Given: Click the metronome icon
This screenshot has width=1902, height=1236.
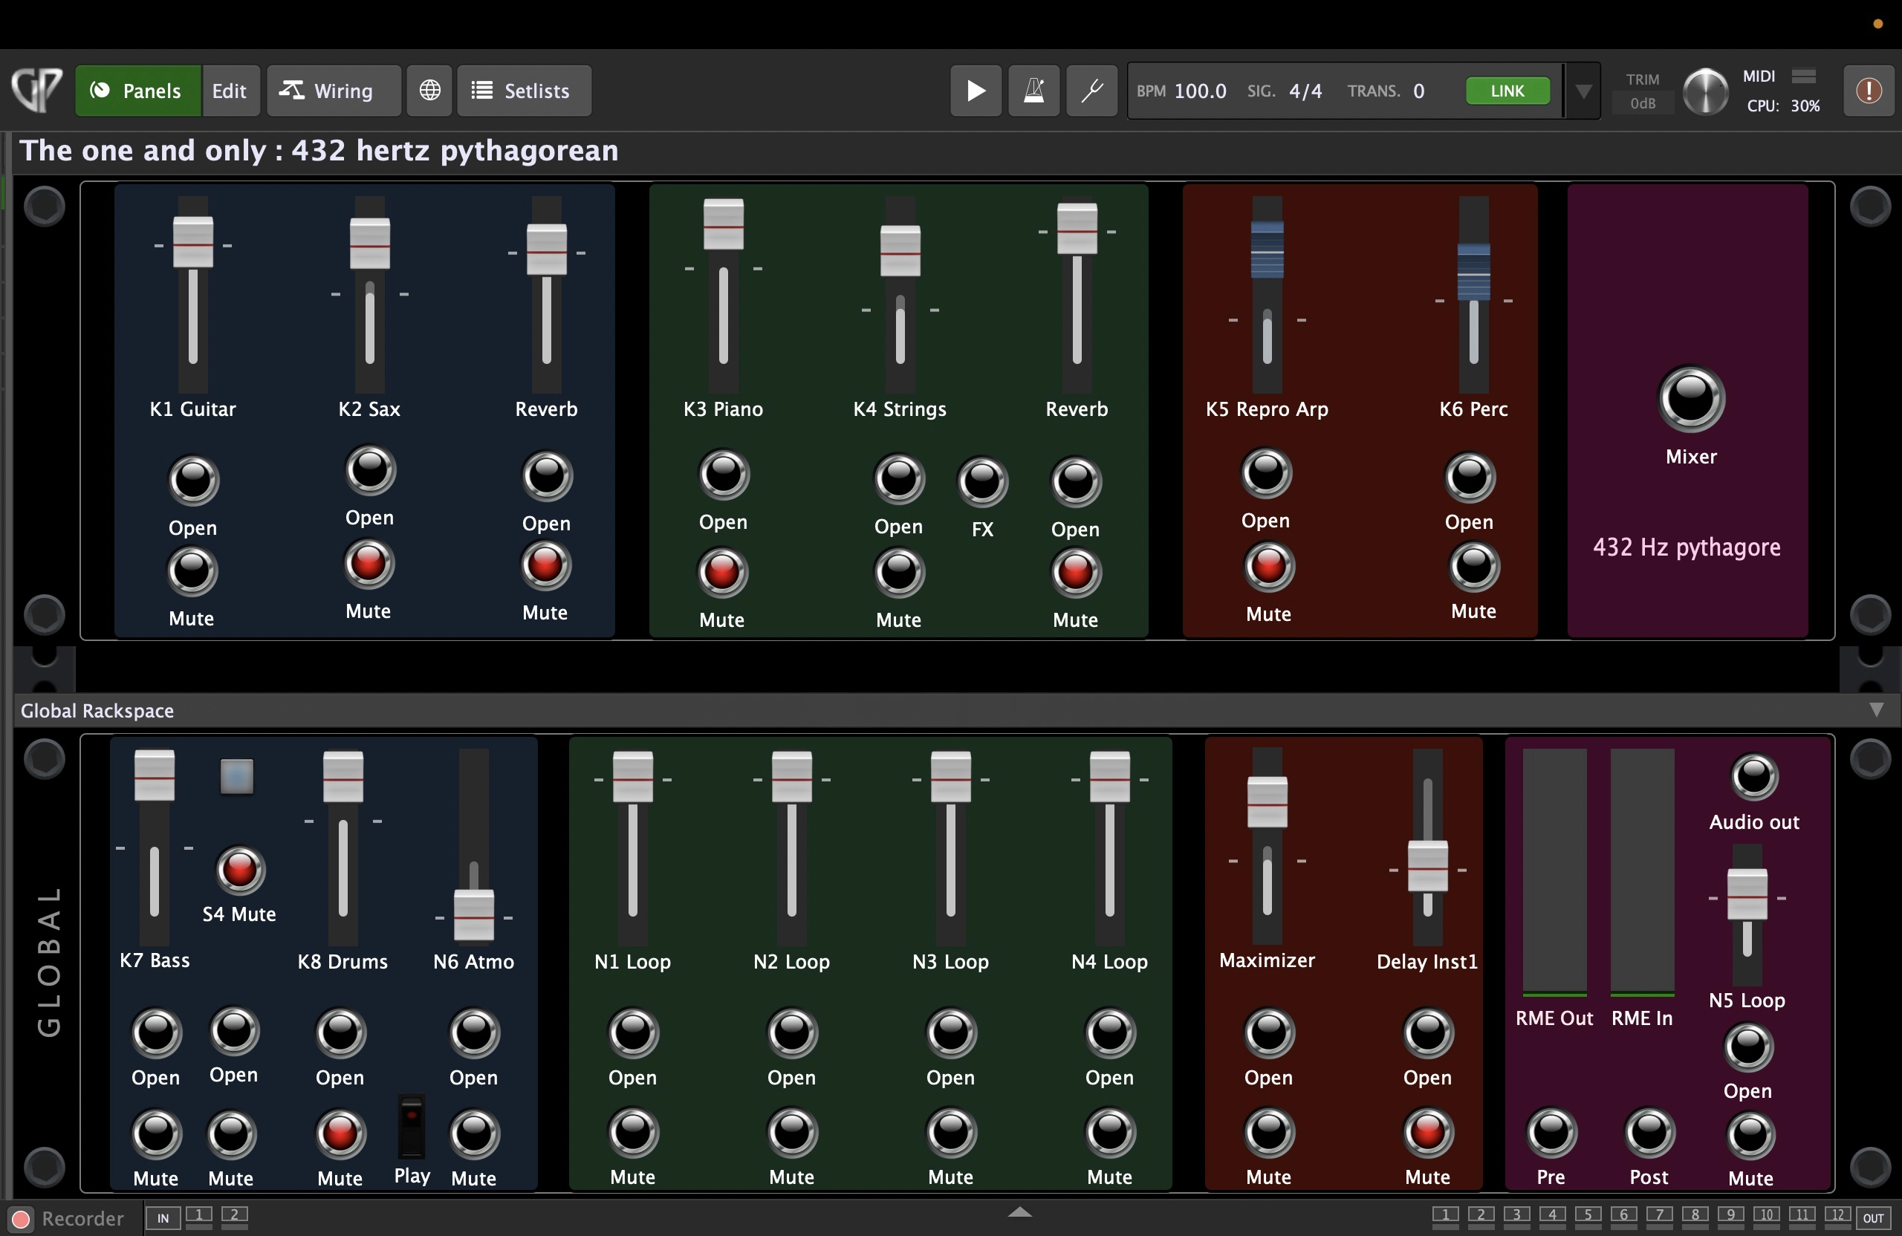Looking at the screenshot, I should click(x=1033, y=91).
